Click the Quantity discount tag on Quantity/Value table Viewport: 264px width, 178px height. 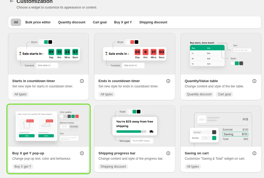tap(199, 94)
